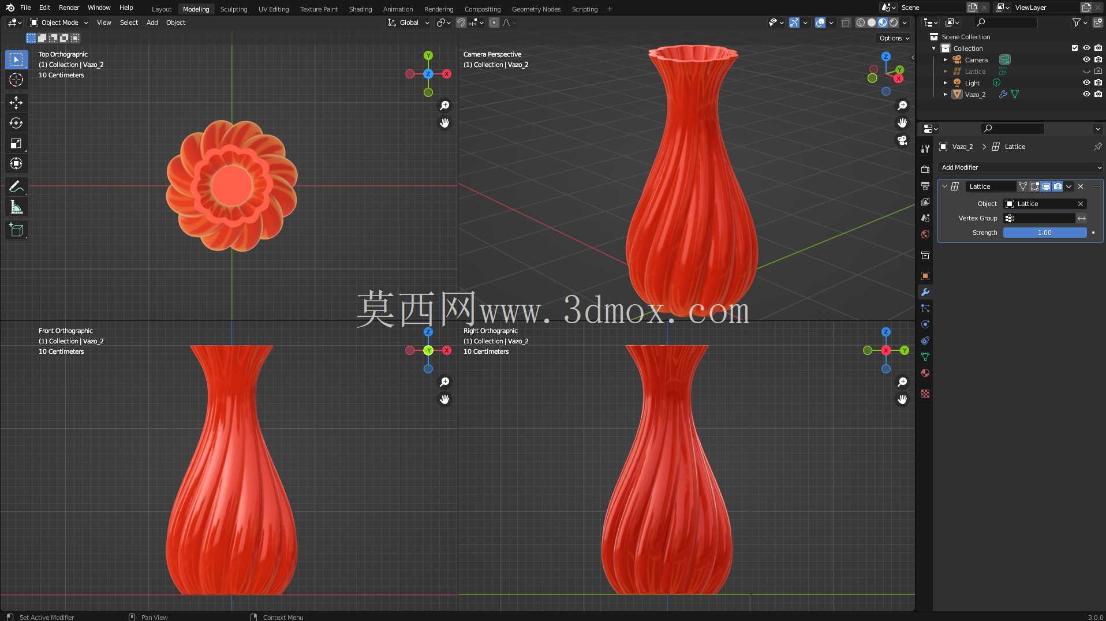1106x621 pixels.
Task: Switch to the Sculpting workspace tab
Action: (234, 9)
